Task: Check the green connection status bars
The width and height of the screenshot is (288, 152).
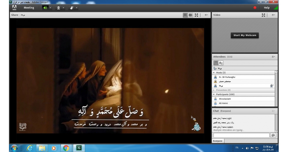Action: [x=276, y=8]
